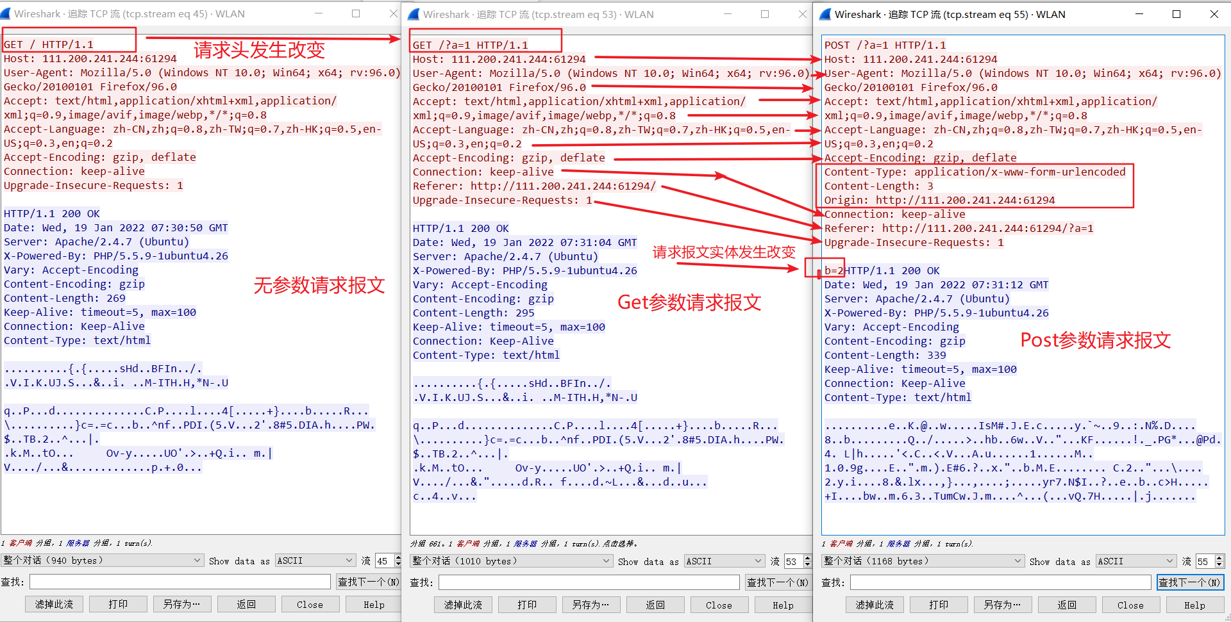Click 'Content-Type: application/x-www-form-urlencoded' header line
This screenshot has width=1231, height=622.
click(975, 172)
